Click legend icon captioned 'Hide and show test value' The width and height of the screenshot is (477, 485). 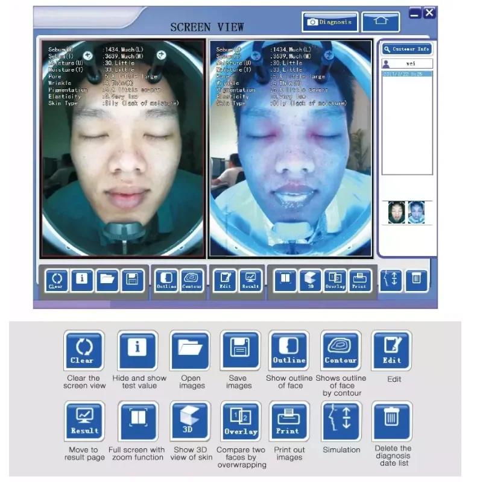click(x=137, y=351)
